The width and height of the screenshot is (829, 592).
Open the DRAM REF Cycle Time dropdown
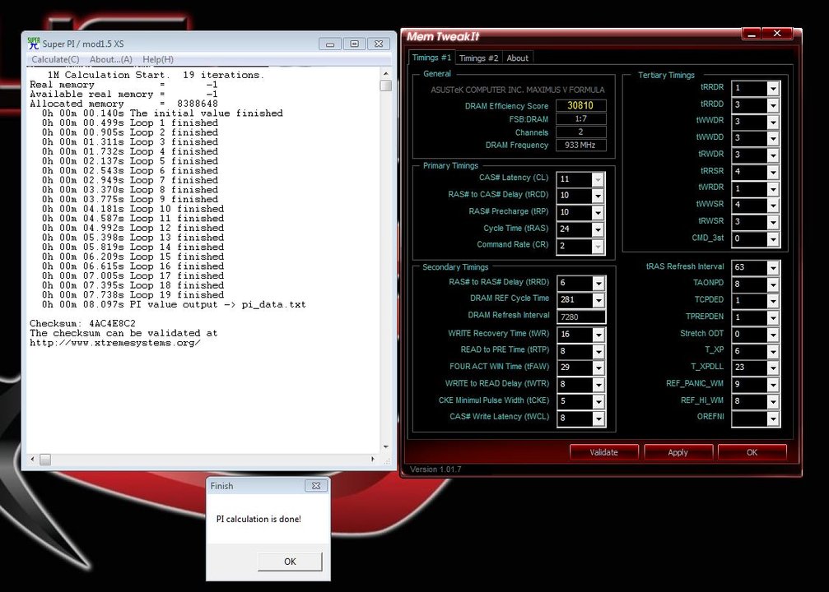pyautogui.click(x=598, y=300)
